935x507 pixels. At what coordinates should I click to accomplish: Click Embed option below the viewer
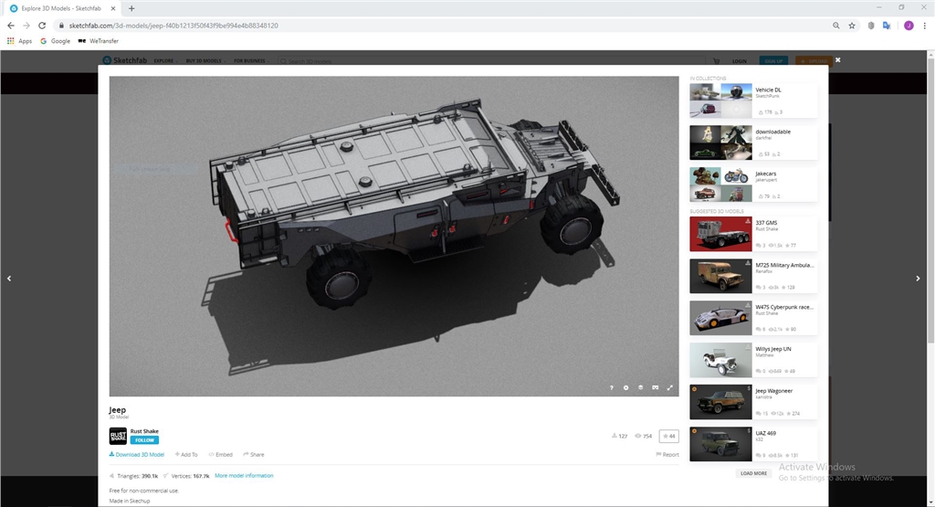[x=220, y=454]
